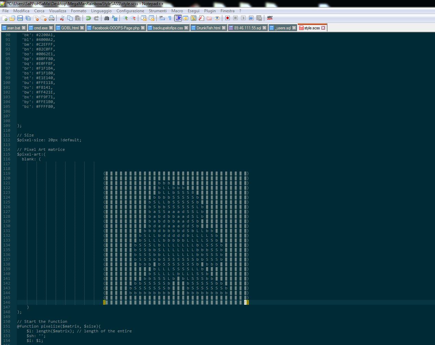
Task: Switch to the 89.46.111.55.sql tab
Action: (x=247, y=28)
